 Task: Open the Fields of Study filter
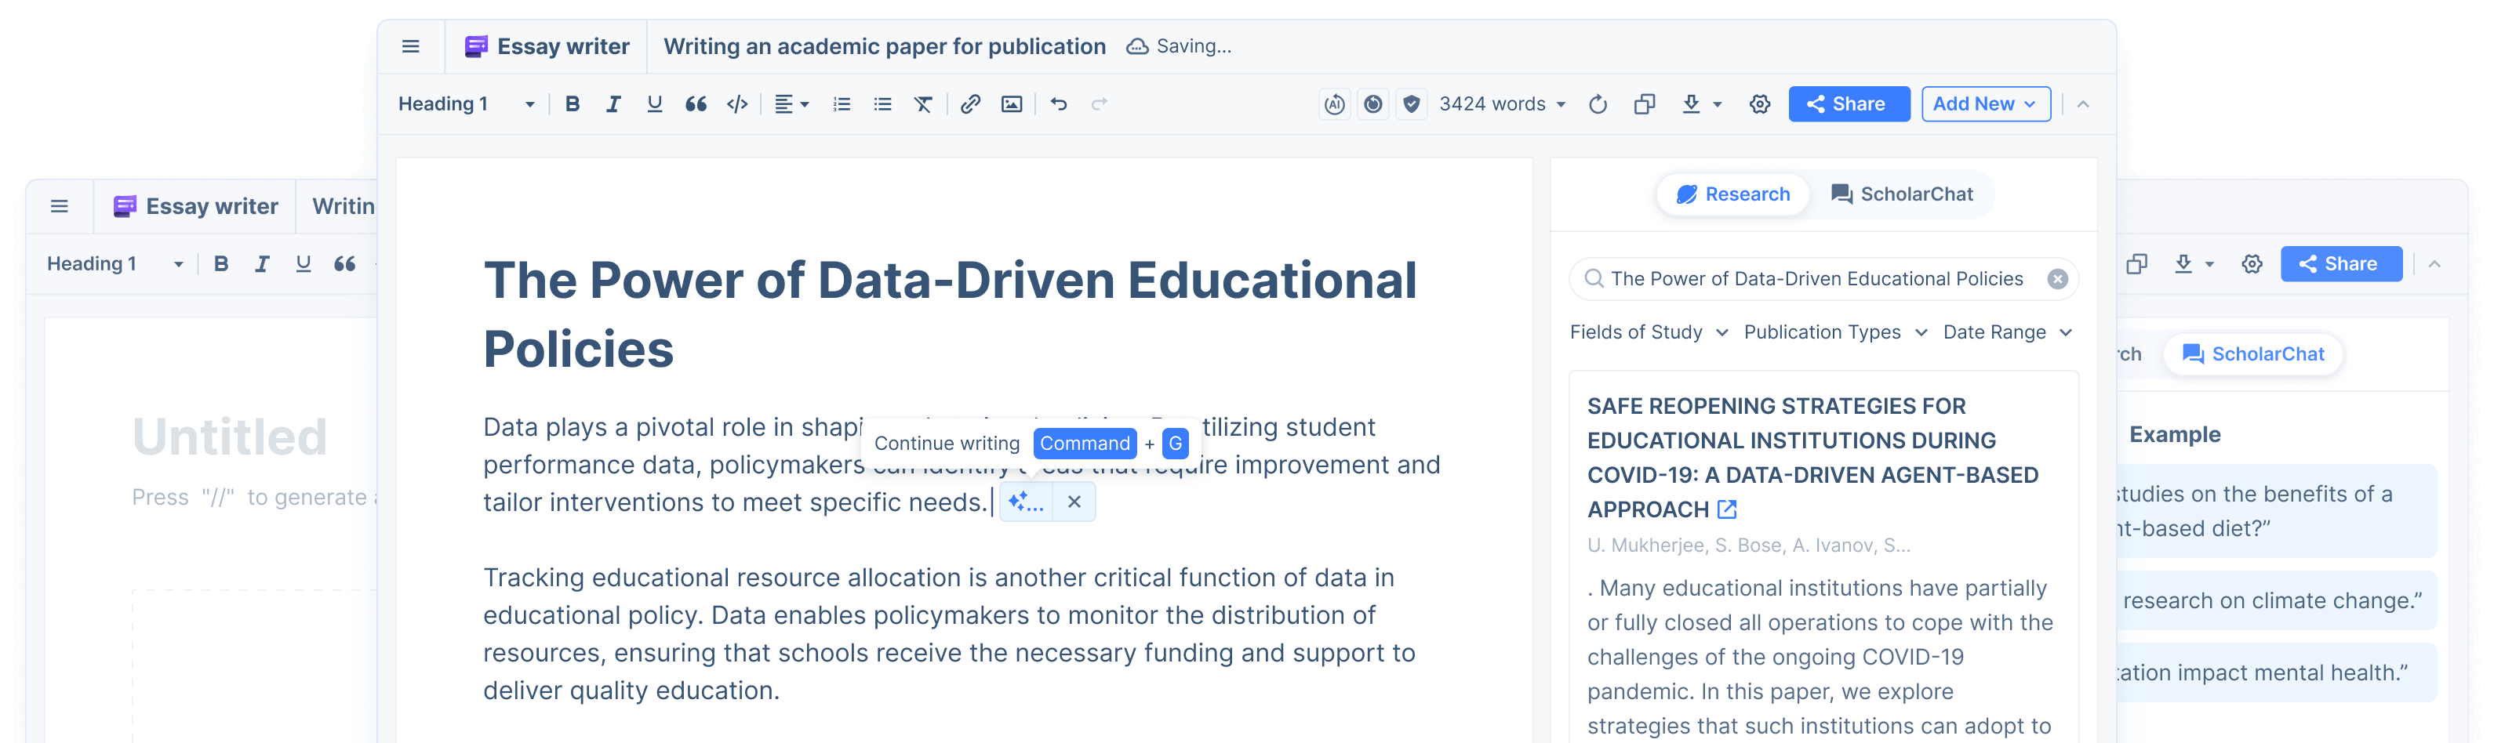(1648, 333)
